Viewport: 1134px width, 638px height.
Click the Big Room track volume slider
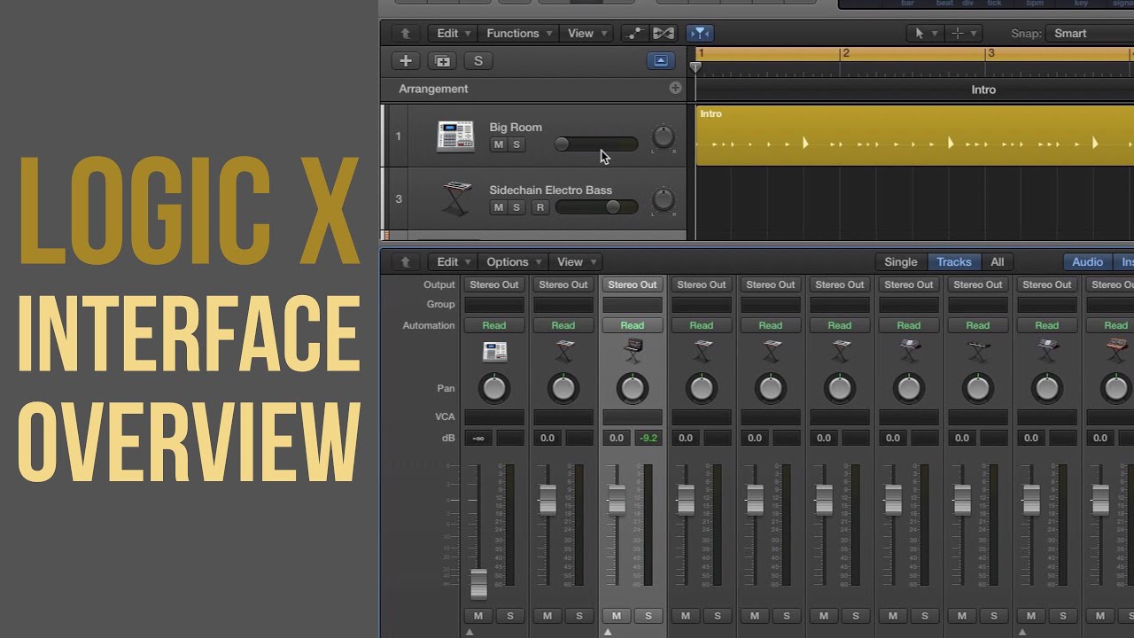point(596,144)
